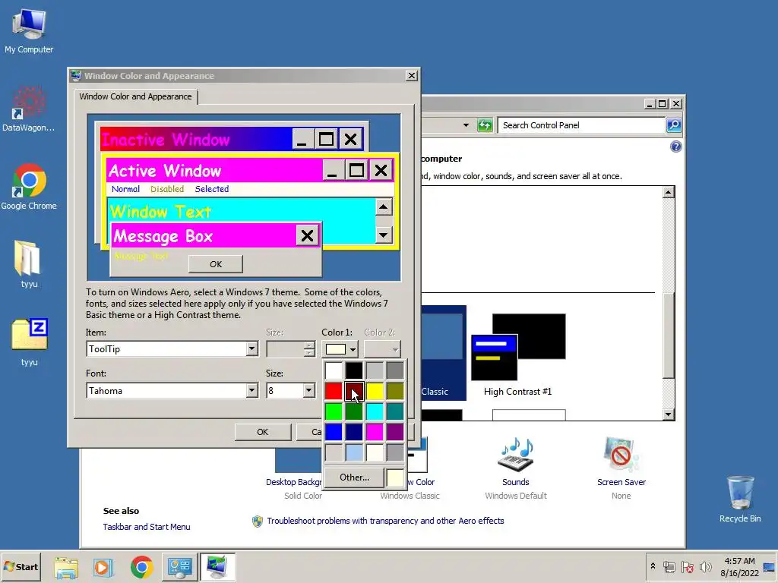The width and height of the screenshot is (778, 583).
Task: Pick the cyan color swatch
Action: coord(375,411)
